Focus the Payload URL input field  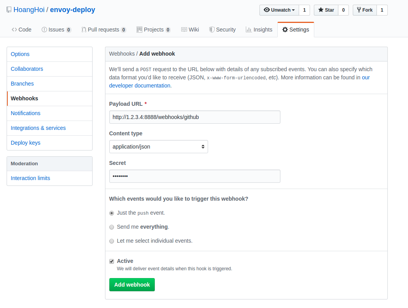[194, 117]
